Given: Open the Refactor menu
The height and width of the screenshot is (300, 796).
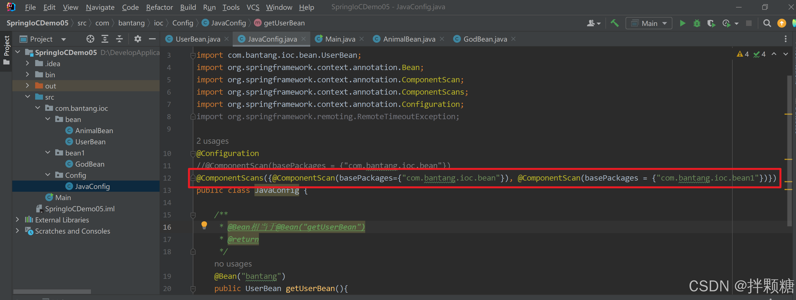Looking at the screenshot, I should [159, 7].
